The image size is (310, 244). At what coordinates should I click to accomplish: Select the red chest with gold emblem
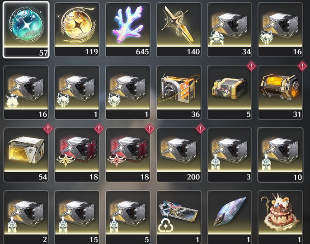coord(77,155)
